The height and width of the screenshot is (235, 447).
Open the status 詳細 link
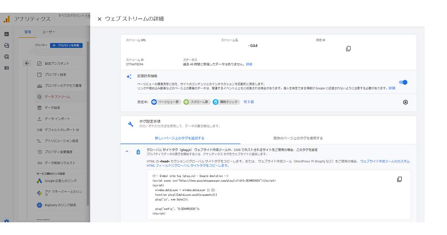tap(249, 65)
